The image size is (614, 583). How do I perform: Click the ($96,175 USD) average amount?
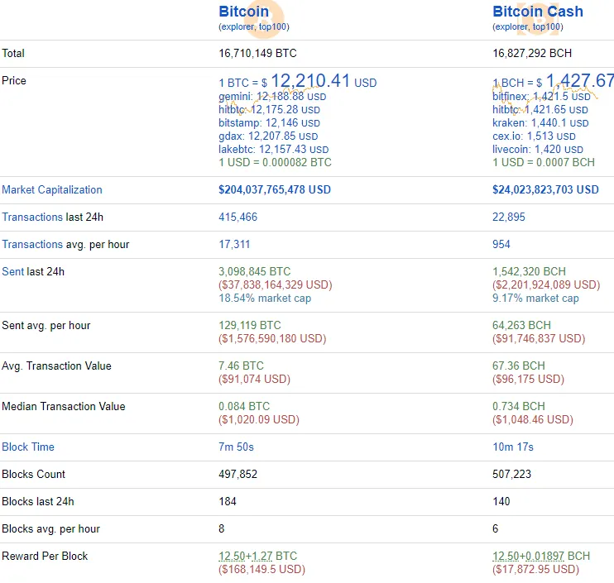[528, 379]
